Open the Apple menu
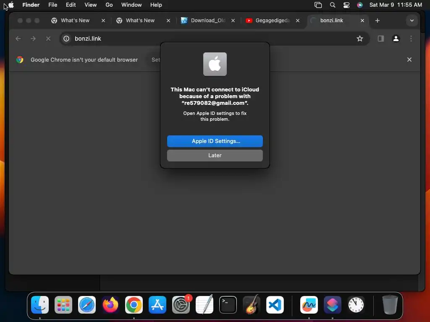Screen dimensions: 430x322 coord(11,5)
